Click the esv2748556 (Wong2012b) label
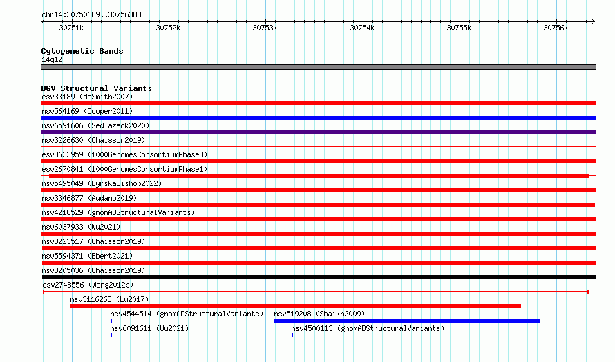The image size is (615, 362). pyautogui.click(x=88, y=285)
